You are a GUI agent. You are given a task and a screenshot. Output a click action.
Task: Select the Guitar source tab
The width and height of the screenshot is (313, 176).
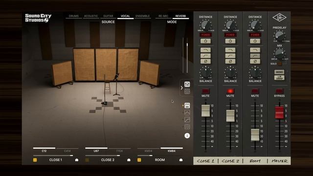click(108, 16)
